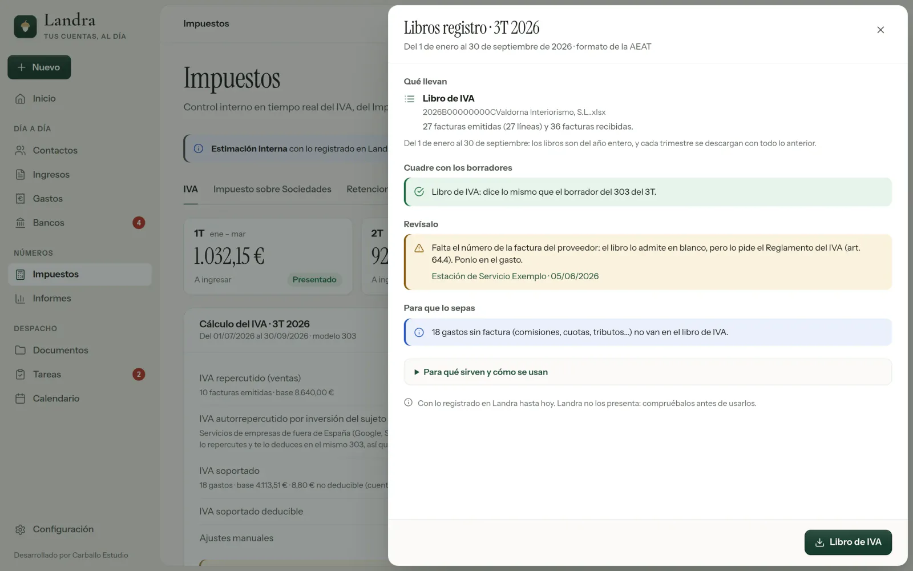Viewport: 913px width, 571px height.
Task: Click the Documentos folder icon
Action: tap(21, 351)
